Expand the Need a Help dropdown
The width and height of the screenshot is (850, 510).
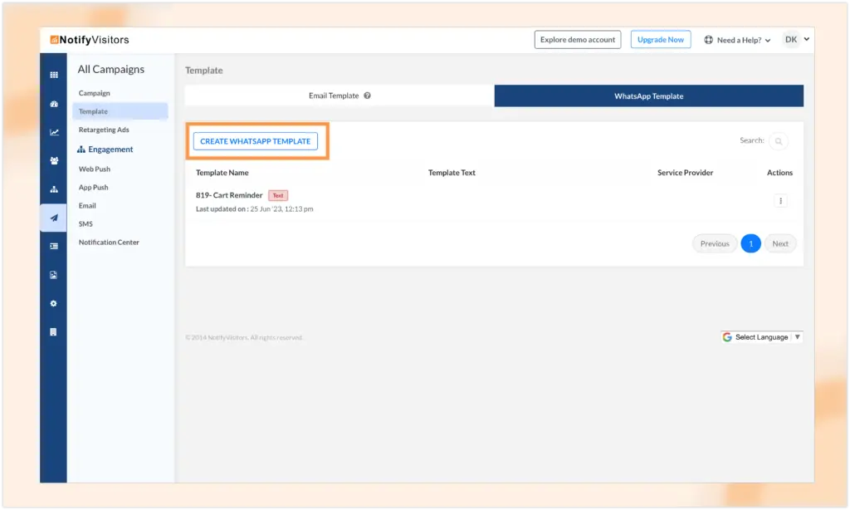[737, 40]
